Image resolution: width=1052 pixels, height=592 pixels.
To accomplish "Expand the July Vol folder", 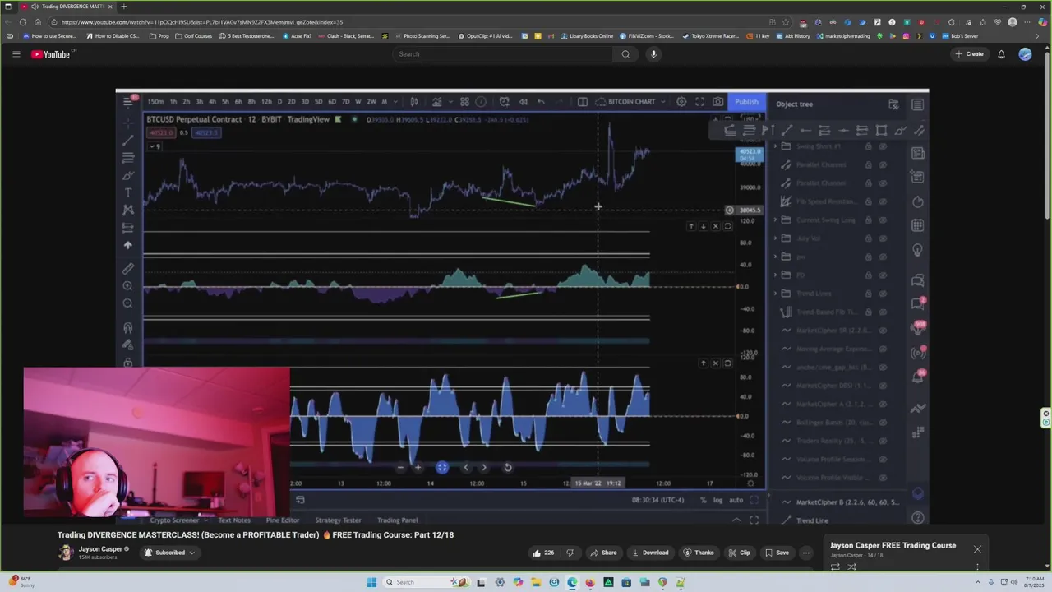I will point(776,238).
